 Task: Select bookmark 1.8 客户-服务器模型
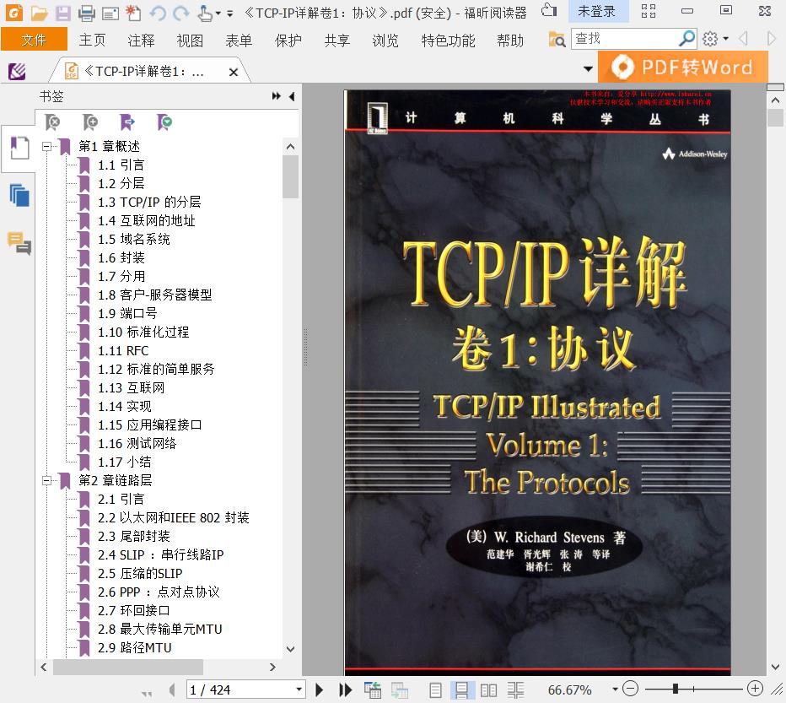[x=155, y=295]
